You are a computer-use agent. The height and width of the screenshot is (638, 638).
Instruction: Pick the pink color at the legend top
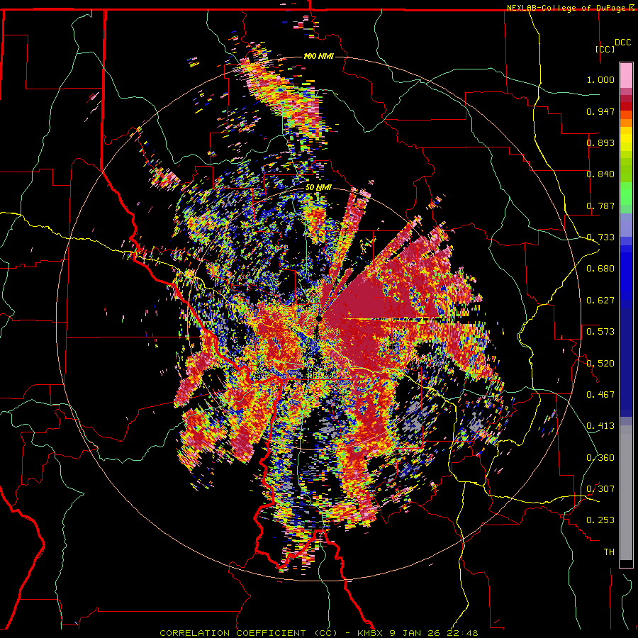626,75
